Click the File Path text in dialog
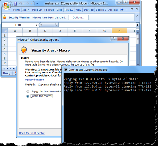This screenshot has height=146, width=158. pyautogui.click(x=43, y=84)
